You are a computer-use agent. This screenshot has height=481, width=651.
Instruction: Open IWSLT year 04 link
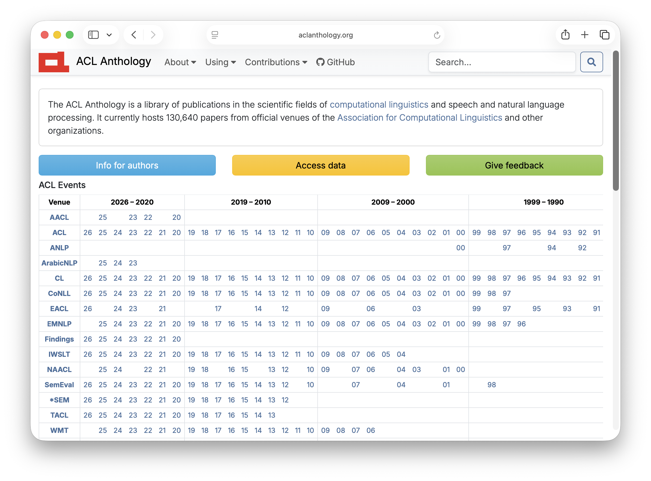tap(401, 354)
